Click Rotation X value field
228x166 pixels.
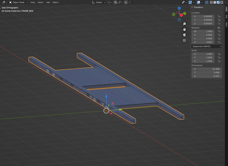(x=203, y=35)
